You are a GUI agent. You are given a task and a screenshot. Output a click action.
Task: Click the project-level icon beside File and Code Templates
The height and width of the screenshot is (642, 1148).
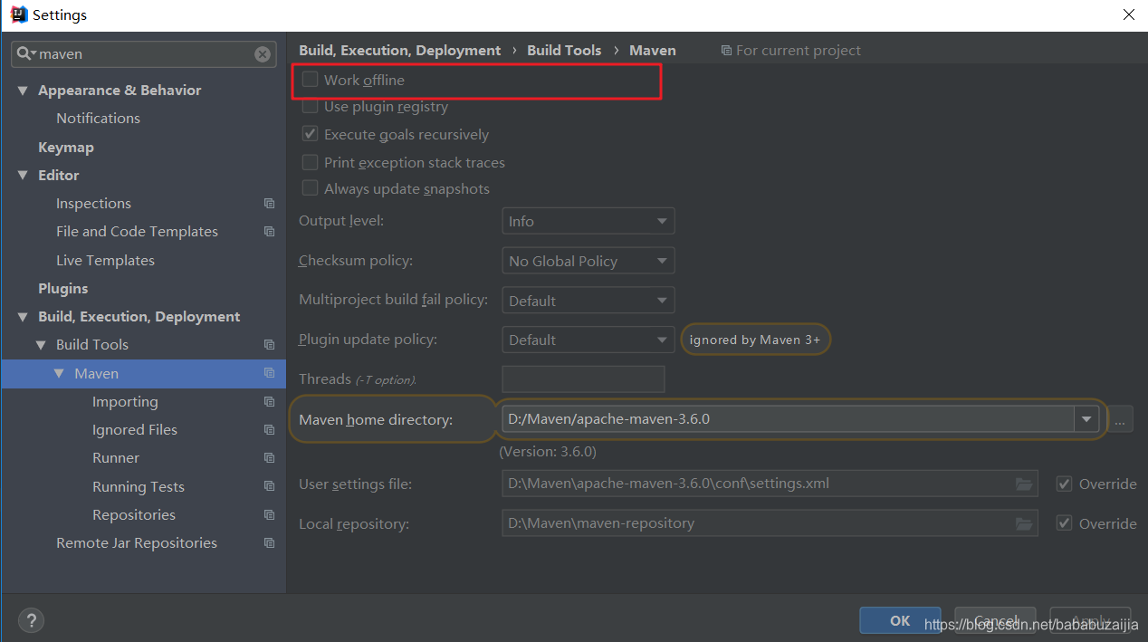point(269,232)
